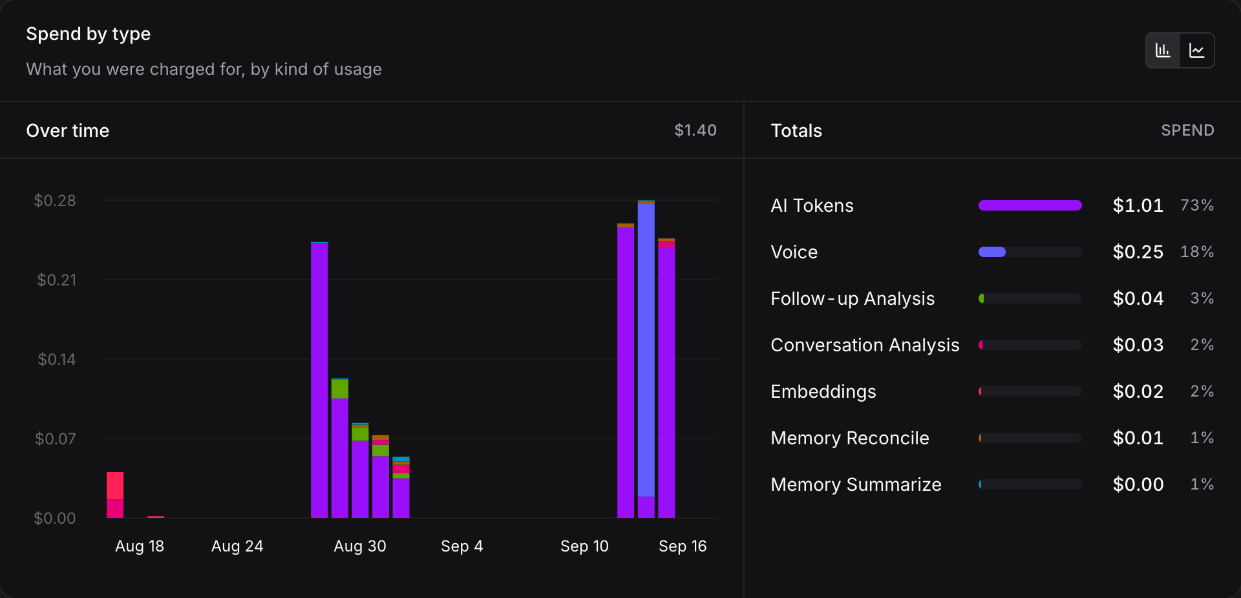This screenshot has height=598, width=1241.
Task: Click the Aug 30 axis label
Action: click(360, 546)
